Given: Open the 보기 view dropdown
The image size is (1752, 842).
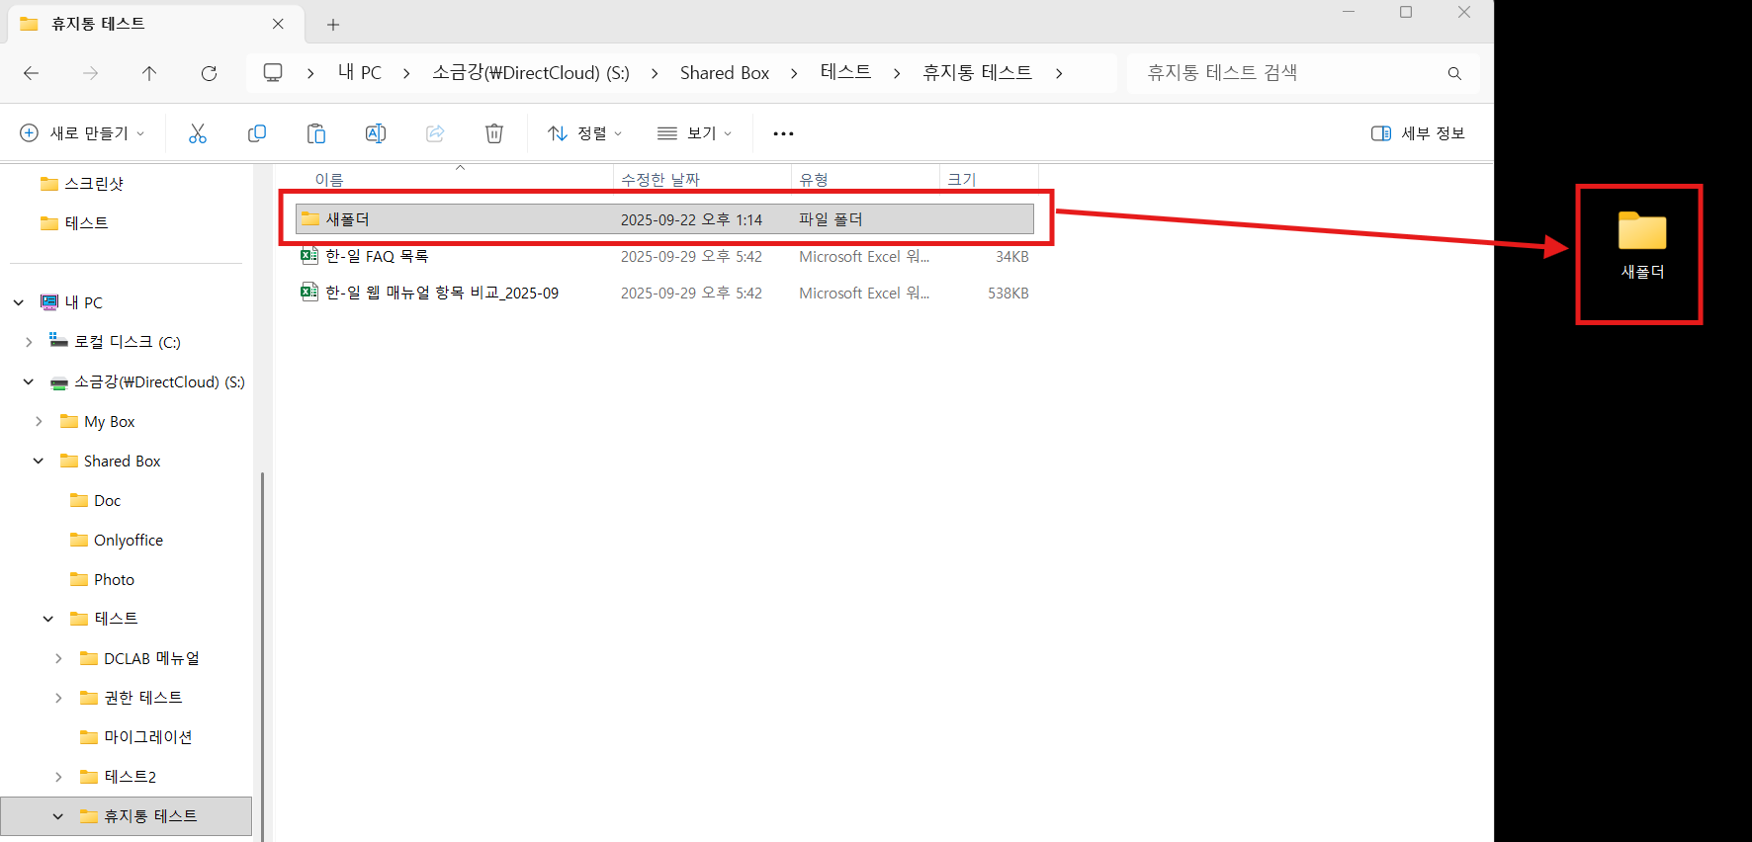Looking at the screenshot, I should [x=695, y=133].
